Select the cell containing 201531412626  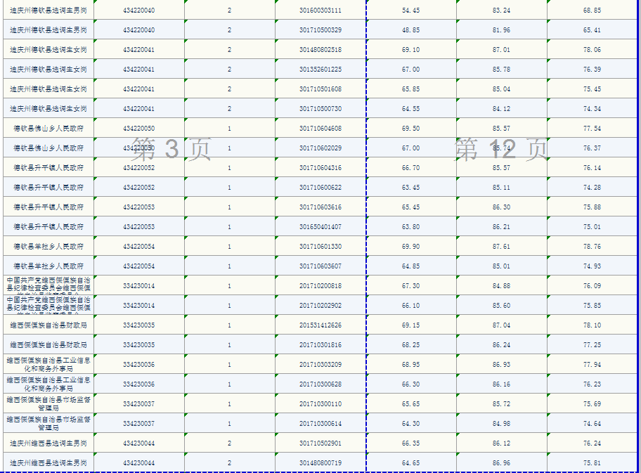(x=320, y=325)
